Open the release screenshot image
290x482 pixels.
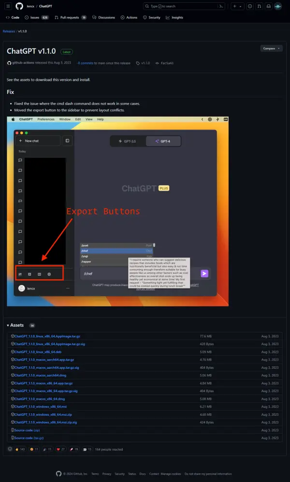[117, 211]
